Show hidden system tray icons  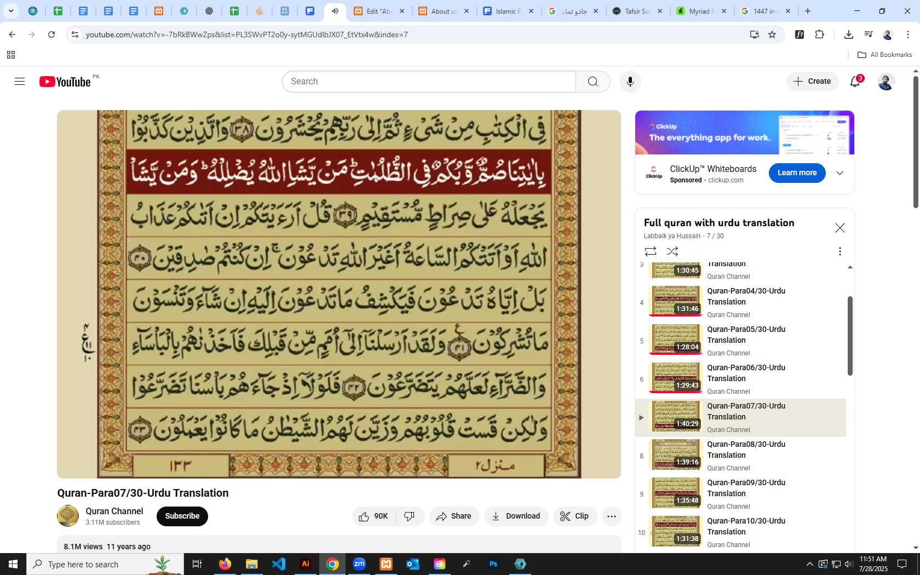click(x=809, y=564)
